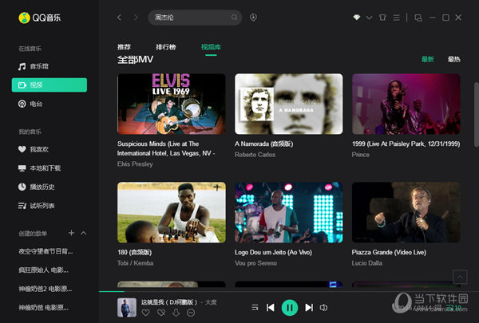The height and width of the screenshot is (323, 479).
Task: Remove current song with minus-circle icon
Action: [191, 313]
